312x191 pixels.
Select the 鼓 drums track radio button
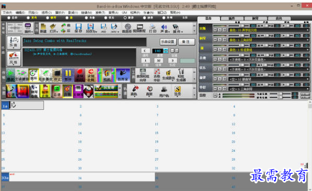67,18
